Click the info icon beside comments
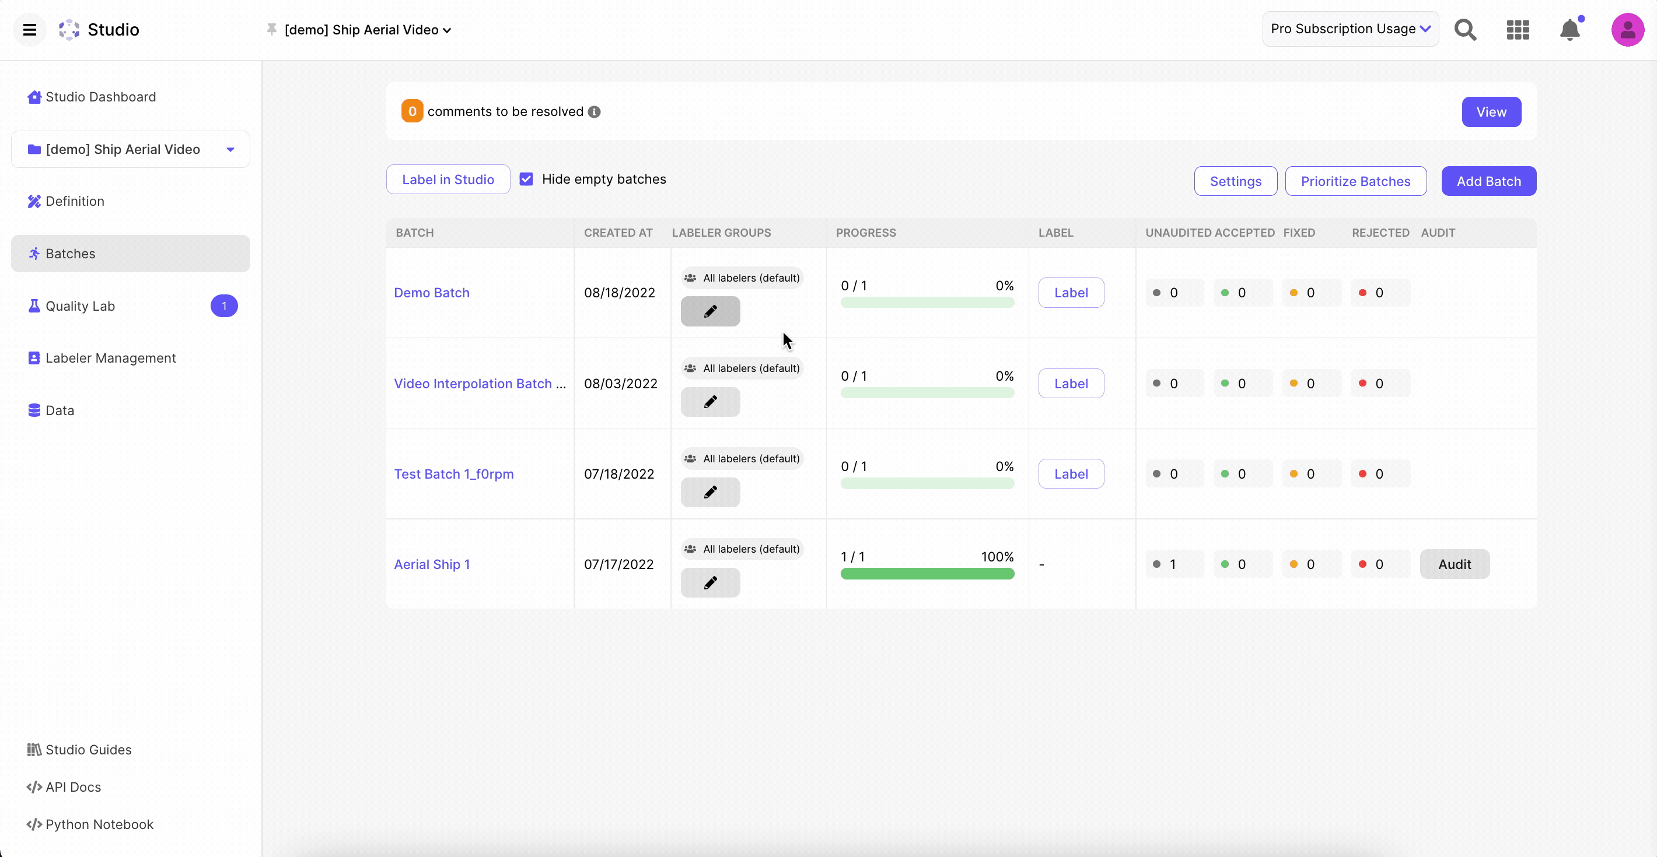The width and height of the screenshot is (1657, 857). (595, 112)
